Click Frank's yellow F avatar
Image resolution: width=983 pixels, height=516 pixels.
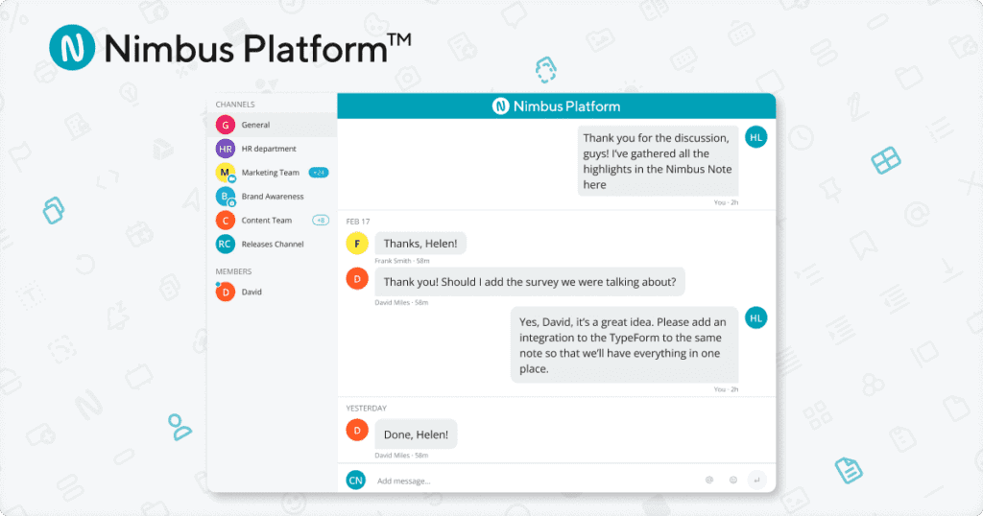coord(357,244)
